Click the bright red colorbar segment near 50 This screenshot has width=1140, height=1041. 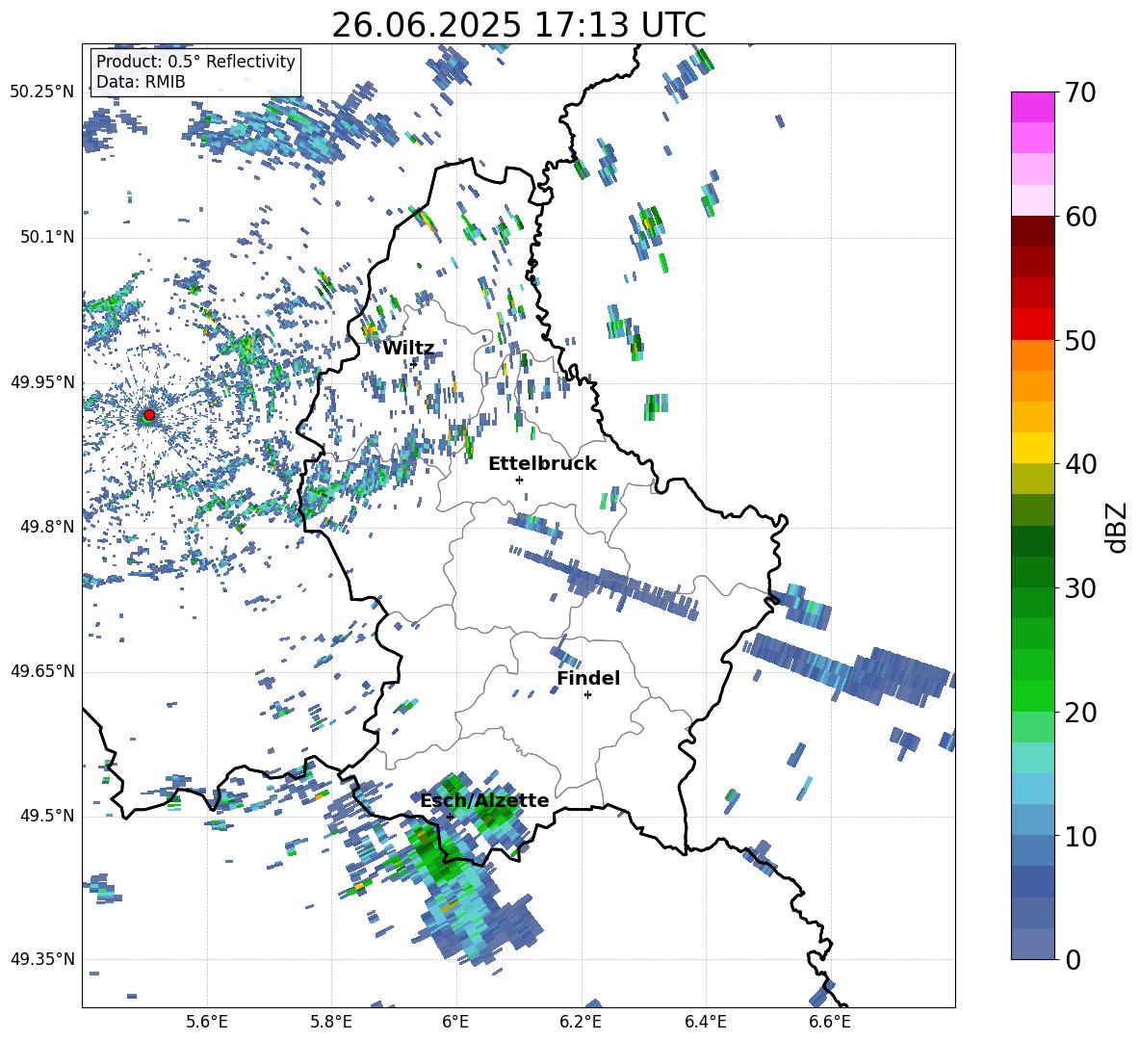pos(1032,325)
